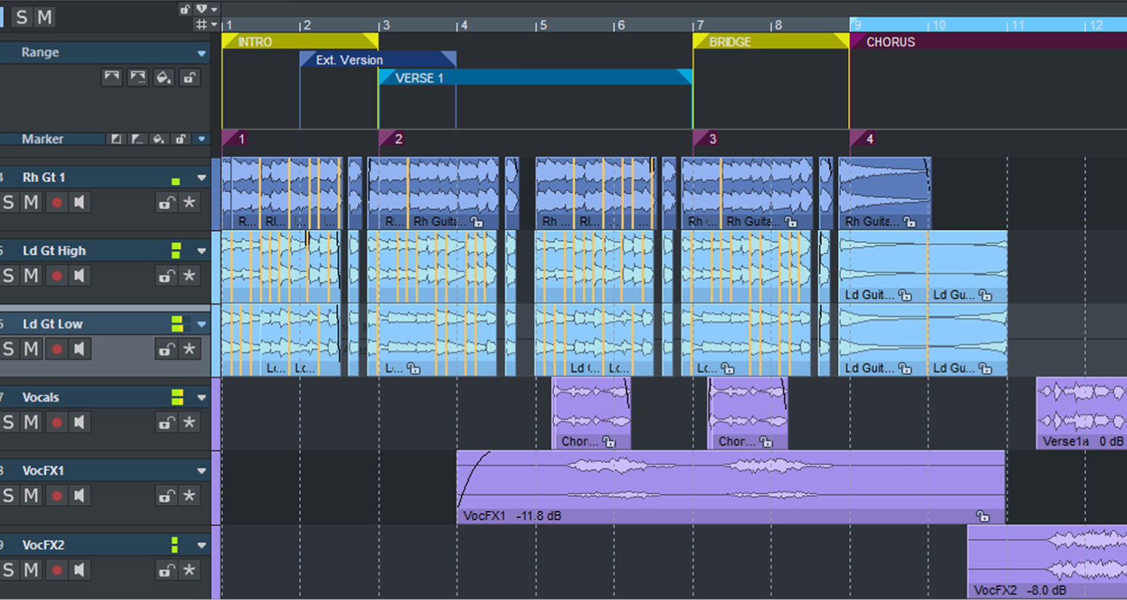Toggle the lock icon in the Range track
Viewport: 1127px width, 600px height.
[x=189, y=77]
